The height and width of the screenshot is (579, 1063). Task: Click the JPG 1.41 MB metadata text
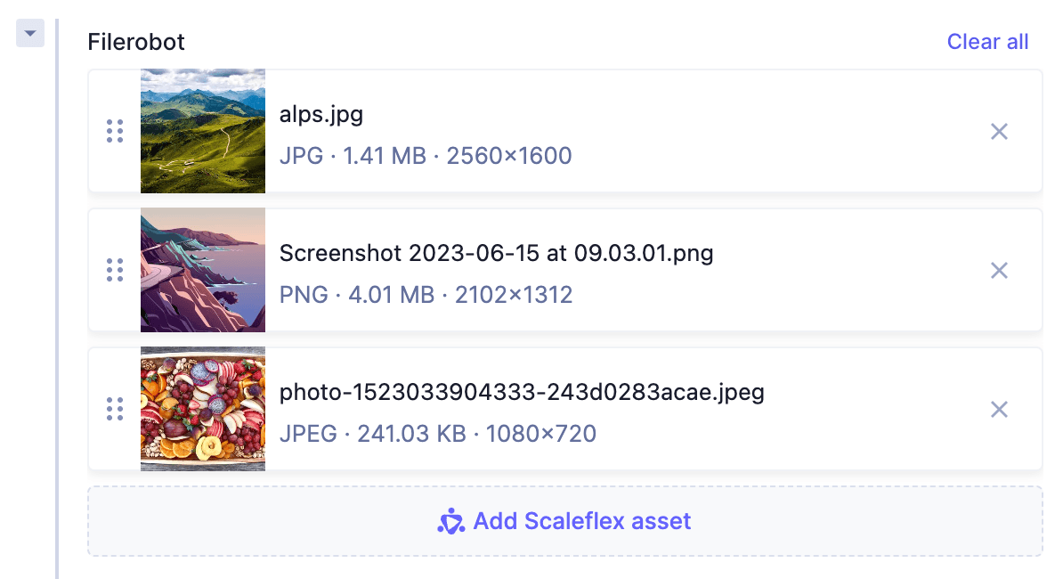(425, 155)
